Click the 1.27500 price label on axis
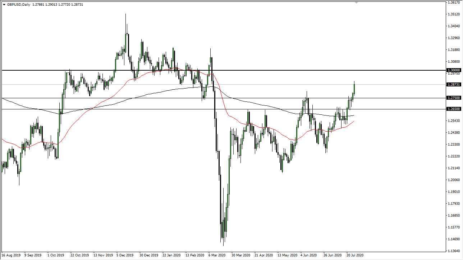 pos(454,98)
